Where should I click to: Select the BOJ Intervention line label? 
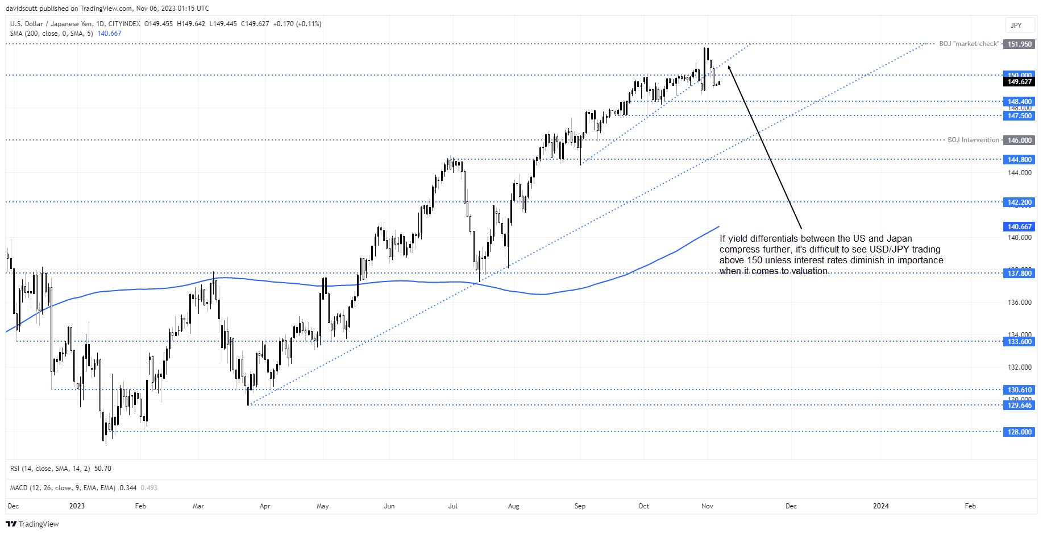(973, 140)
